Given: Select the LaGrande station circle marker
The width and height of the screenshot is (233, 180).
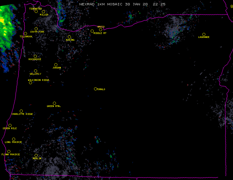Looking at the screenshot, I should pos(204,34).
